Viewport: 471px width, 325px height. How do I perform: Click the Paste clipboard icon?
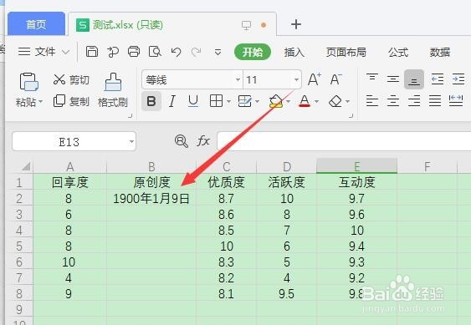pyautogui.click(x=28, y=82)
